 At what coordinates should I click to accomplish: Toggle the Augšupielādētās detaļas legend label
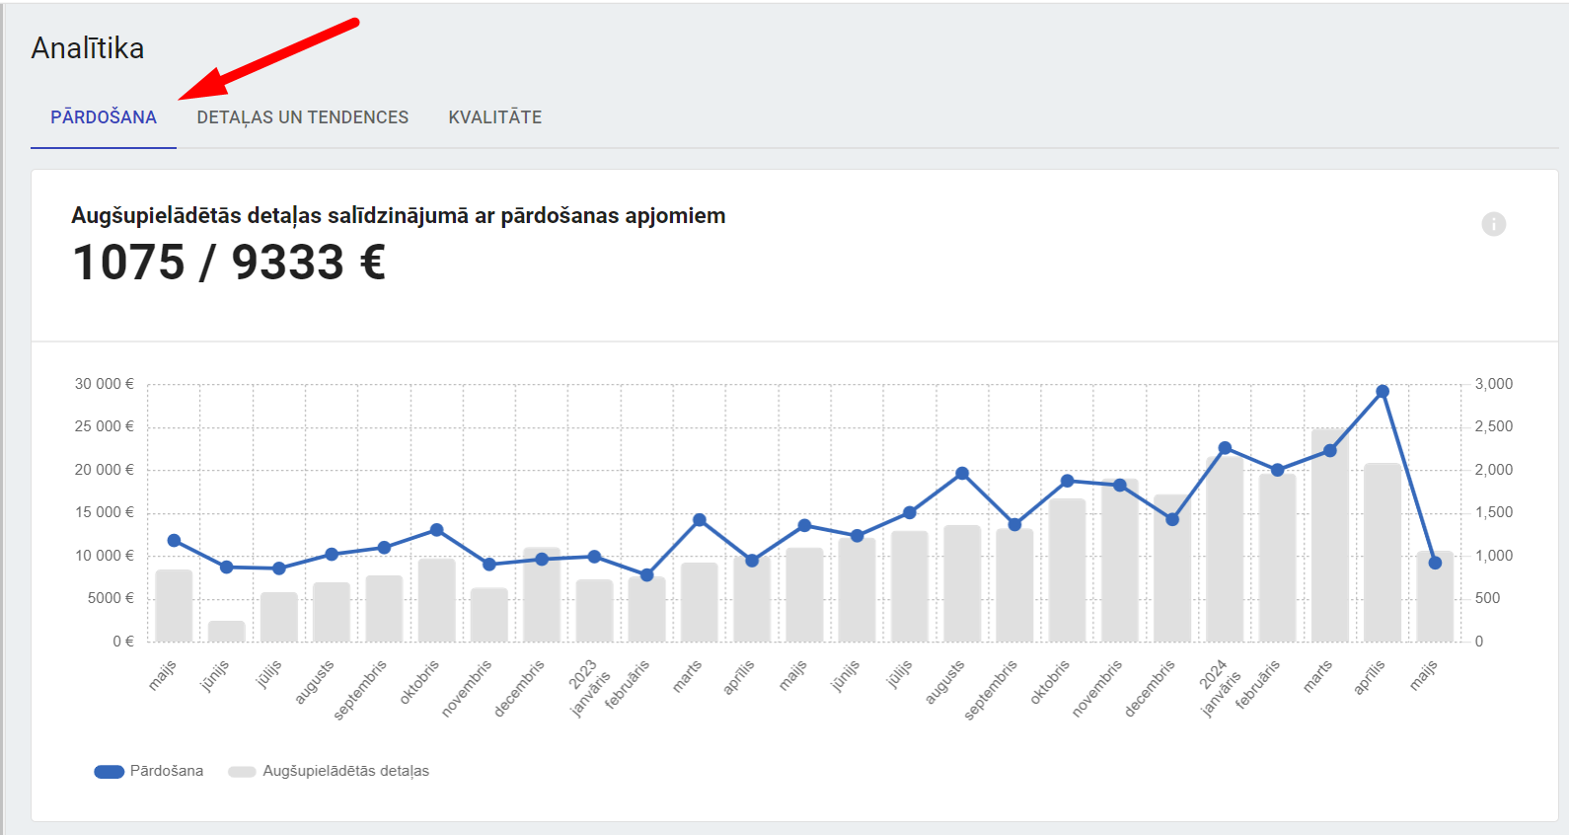pos(345,771)
